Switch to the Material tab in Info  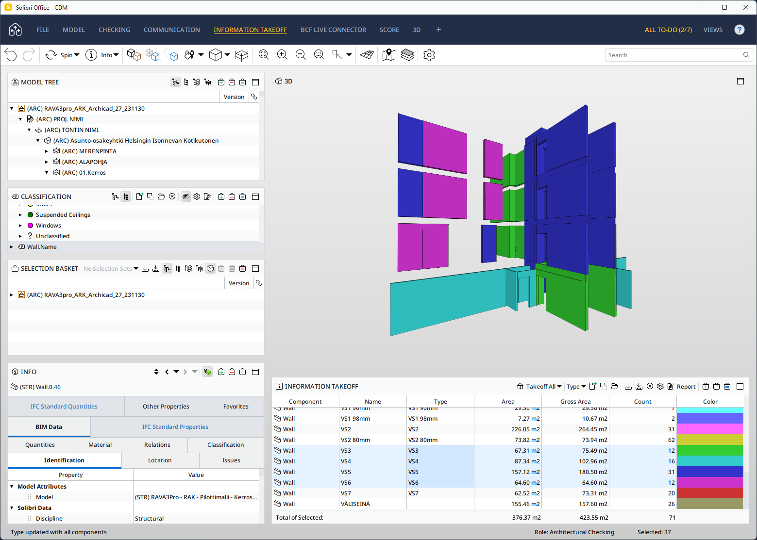click(100, 445)
